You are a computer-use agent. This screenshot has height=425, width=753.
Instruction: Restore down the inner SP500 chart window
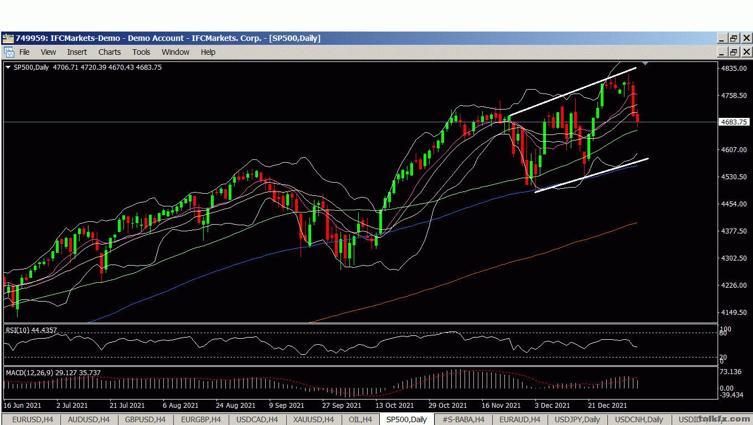[734, 52]
